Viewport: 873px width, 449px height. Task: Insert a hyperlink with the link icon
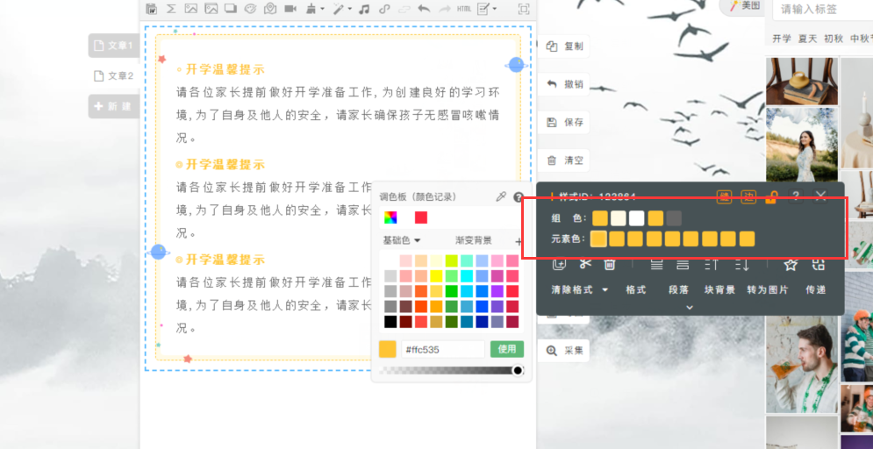[384, 9]
